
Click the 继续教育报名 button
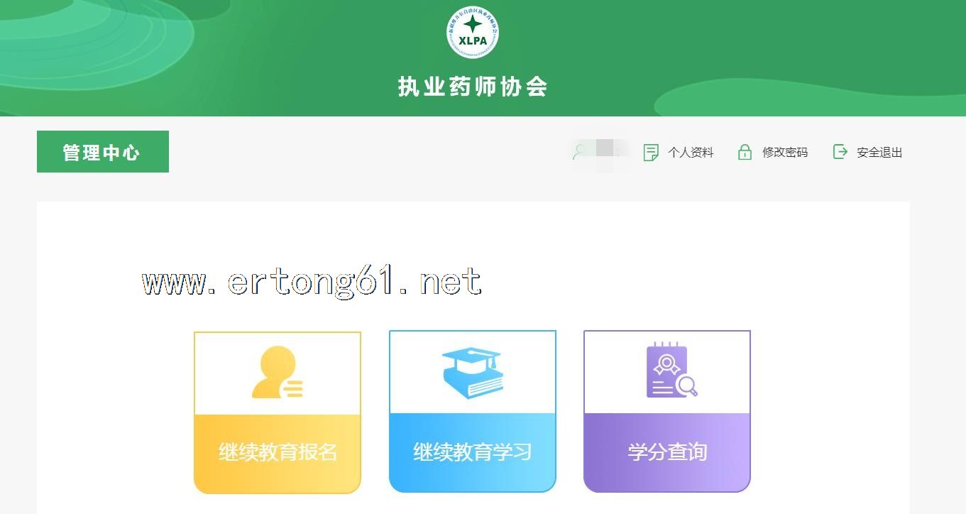pyautogui.click(x=278, y=453)
